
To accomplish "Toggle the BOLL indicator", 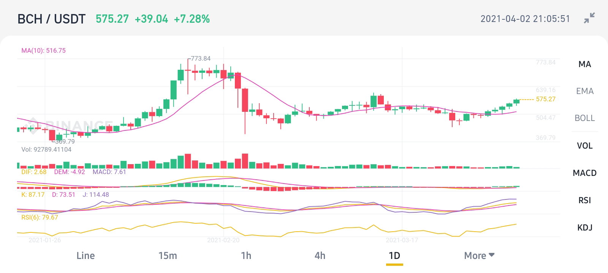I will click(x=584, y=118).
